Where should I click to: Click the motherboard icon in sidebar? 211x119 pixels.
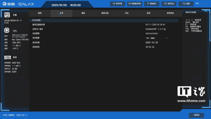tap(7, 15)
